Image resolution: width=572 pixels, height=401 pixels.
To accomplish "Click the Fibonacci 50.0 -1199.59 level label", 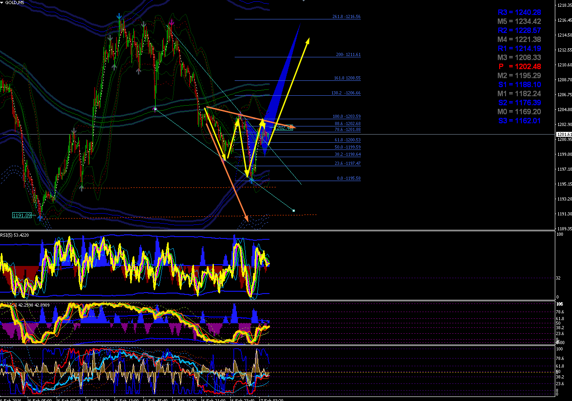I will point(347,147).
